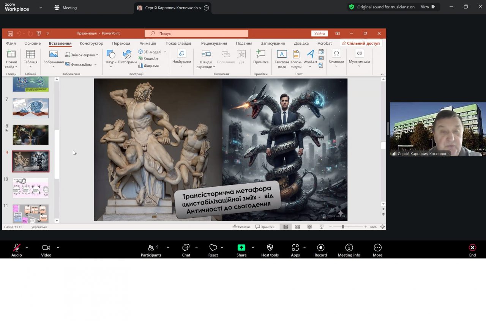Open the Анімація ribbon tab
Image resolution: width=486 pixels, height=321 pixels.
pyautogui.click(x=147, y=43)
